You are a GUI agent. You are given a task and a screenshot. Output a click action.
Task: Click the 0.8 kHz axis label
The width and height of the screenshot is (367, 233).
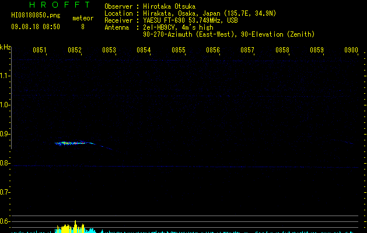[5, 163]
